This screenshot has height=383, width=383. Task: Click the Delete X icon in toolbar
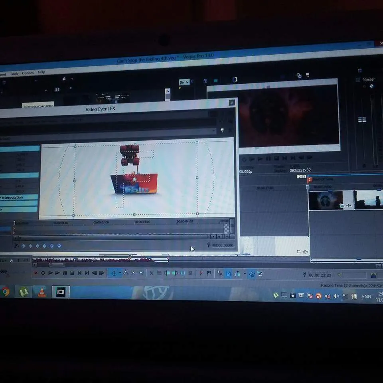click(152, 273)
